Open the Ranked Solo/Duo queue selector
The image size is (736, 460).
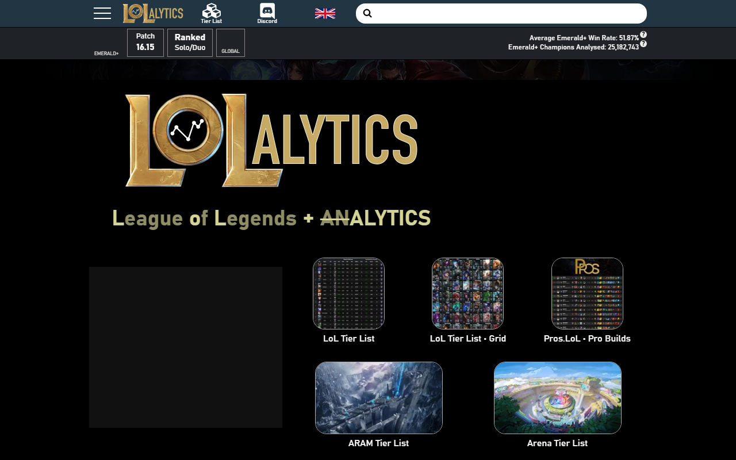click(x=190, y=43)
